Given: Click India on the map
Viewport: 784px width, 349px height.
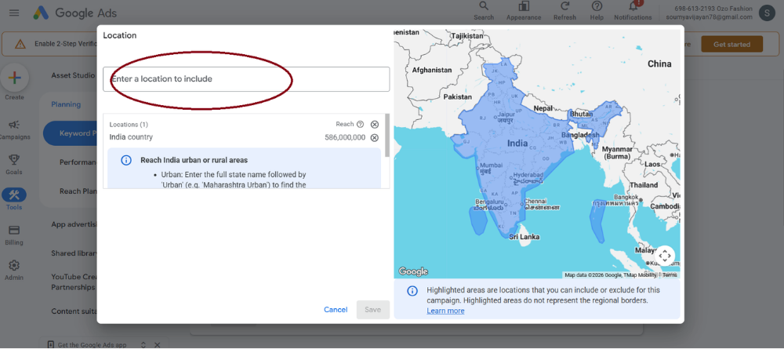Looking at the screenshot, I should pyautogui.click(x=517, y=144).
